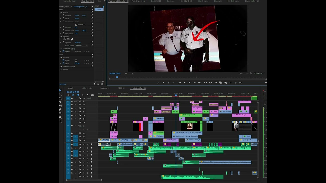
Task: Click Mark In bracket button
Action: 168,83
